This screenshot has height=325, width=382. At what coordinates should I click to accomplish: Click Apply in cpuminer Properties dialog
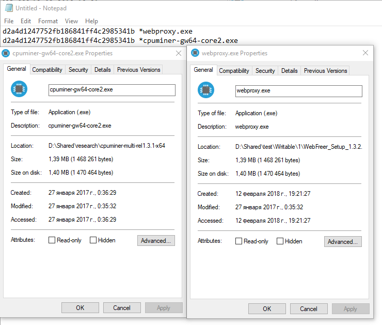pyautogui.click(x=164, y=307)
